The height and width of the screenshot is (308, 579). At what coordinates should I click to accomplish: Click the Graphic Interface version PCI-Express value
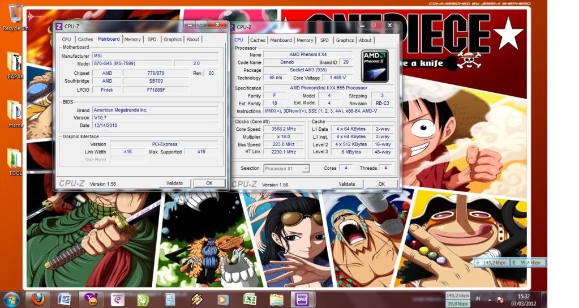tap(164, 144)
